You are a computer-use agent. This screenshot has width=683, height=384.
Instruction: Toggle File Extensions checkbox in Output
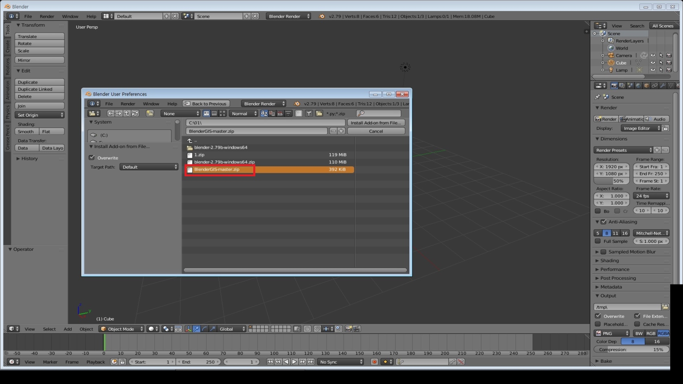[x=637, y=316]
